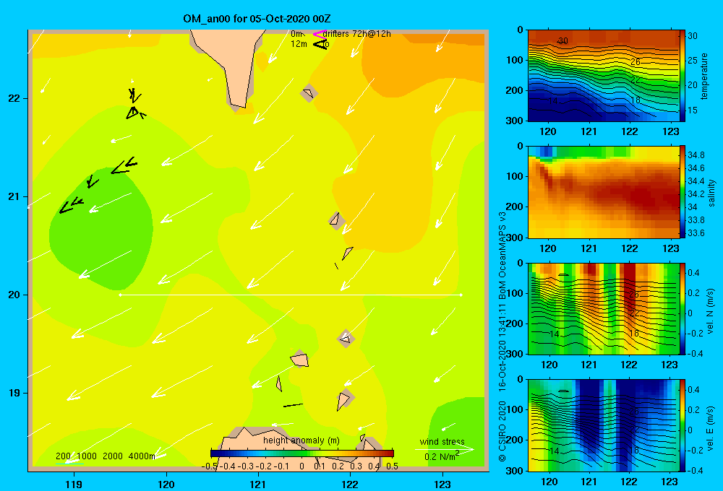
Task: Click the temperature color scale bar
Action: 683,76
